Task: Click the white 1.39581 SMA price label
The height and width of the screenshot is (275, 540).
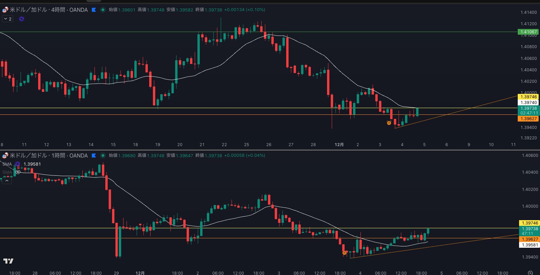Action: point(530,245)
